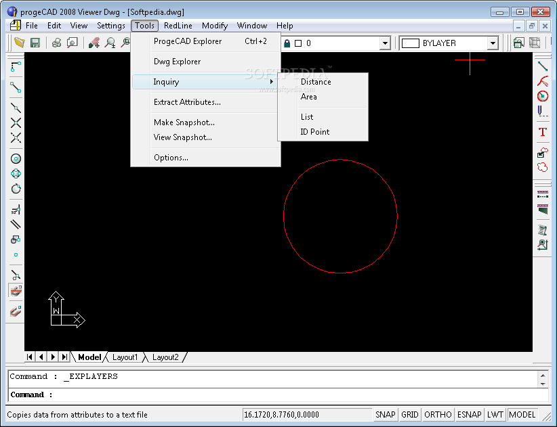Open the File menu
Viewport: 557px width, 427px height.
(x=32, y=26)
